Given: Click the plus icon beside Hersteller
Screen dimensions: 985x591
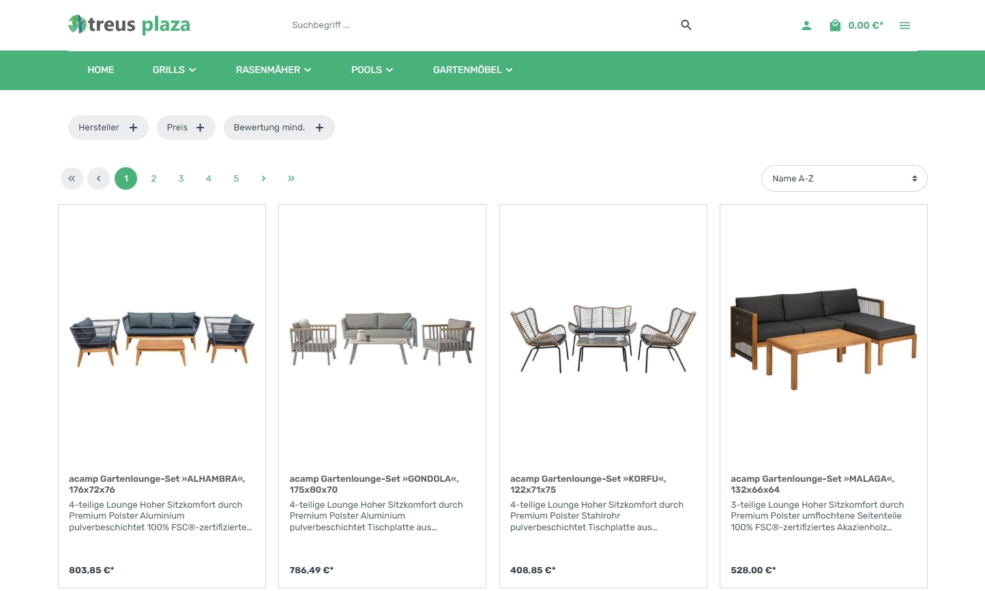Looking at the screenshot, I should point(133,128).
